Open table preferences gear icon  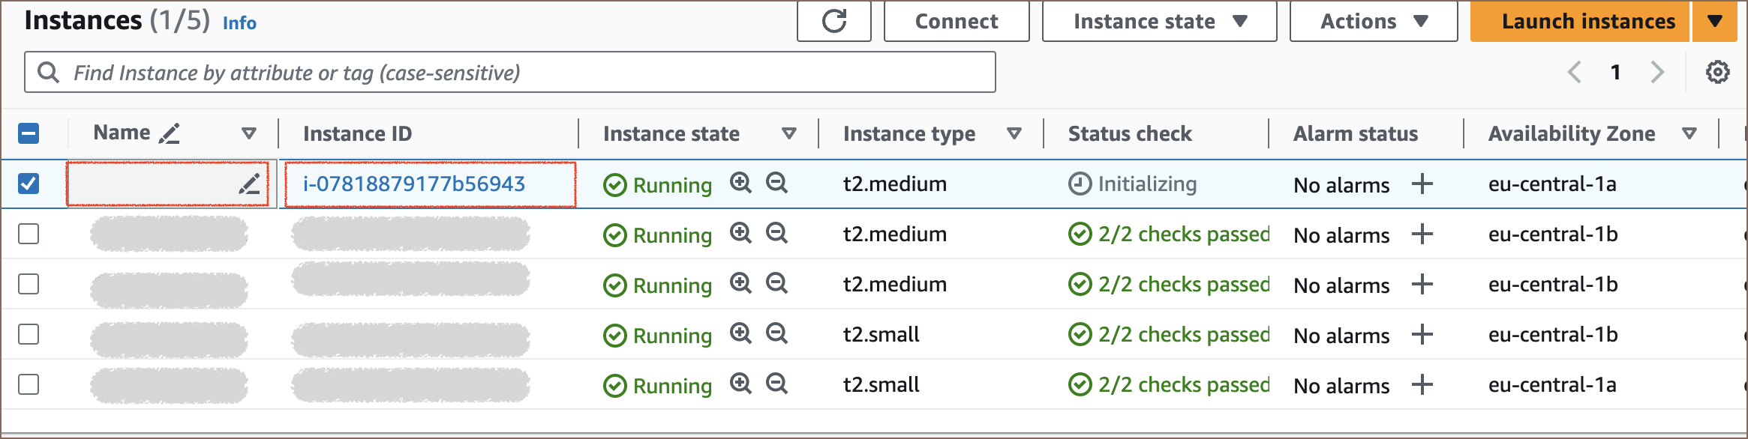[1717, 73]
